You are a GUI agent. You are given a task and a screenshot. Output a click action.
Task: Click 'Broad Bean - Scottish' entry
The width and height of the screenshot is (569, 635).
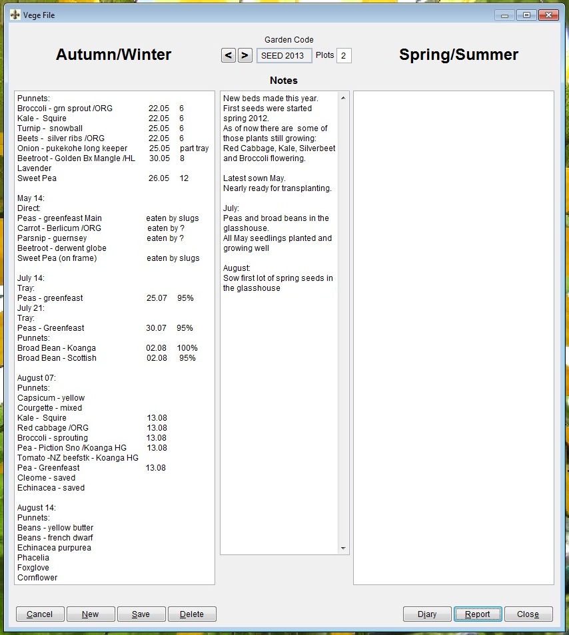click(57, 358)
